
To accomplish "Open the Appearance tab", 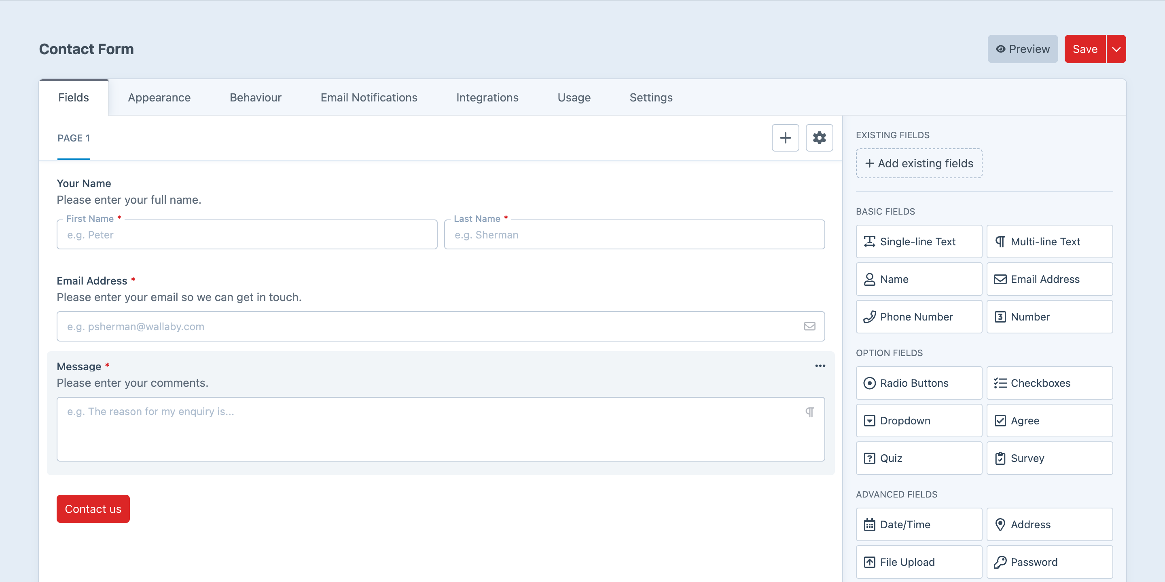I will (x=159, y=97).
